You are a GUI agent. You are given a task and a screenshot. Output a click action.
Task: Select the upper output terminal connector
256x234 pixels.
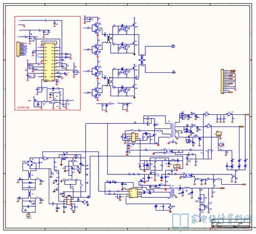coord(173,46)
